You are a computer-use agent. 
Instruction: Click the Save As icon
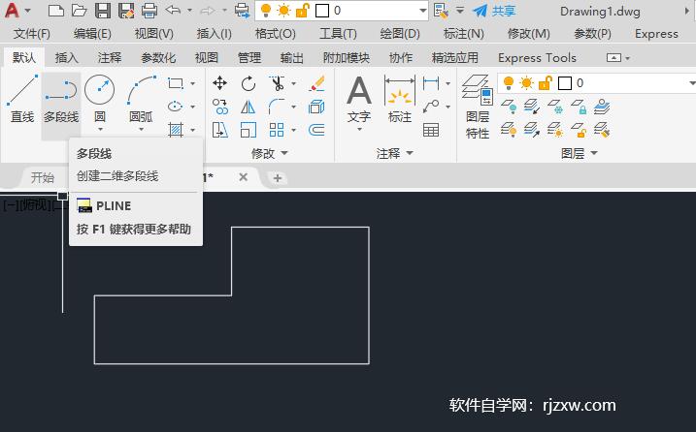(126, 11)
